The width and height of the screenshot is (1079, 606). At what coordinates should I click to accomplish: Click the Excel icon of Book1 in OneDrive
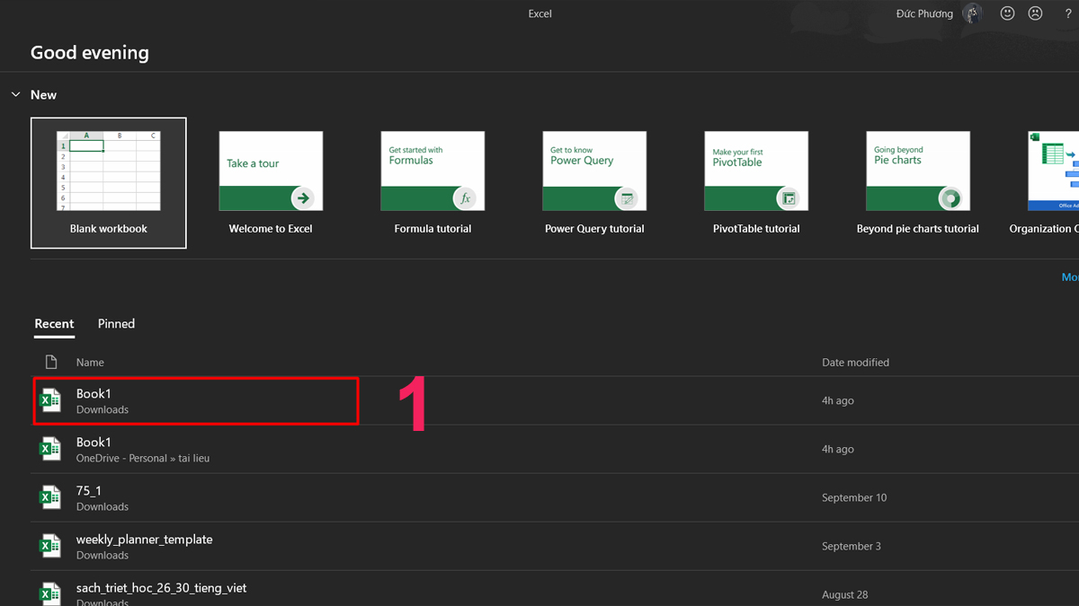click(50, 449)
